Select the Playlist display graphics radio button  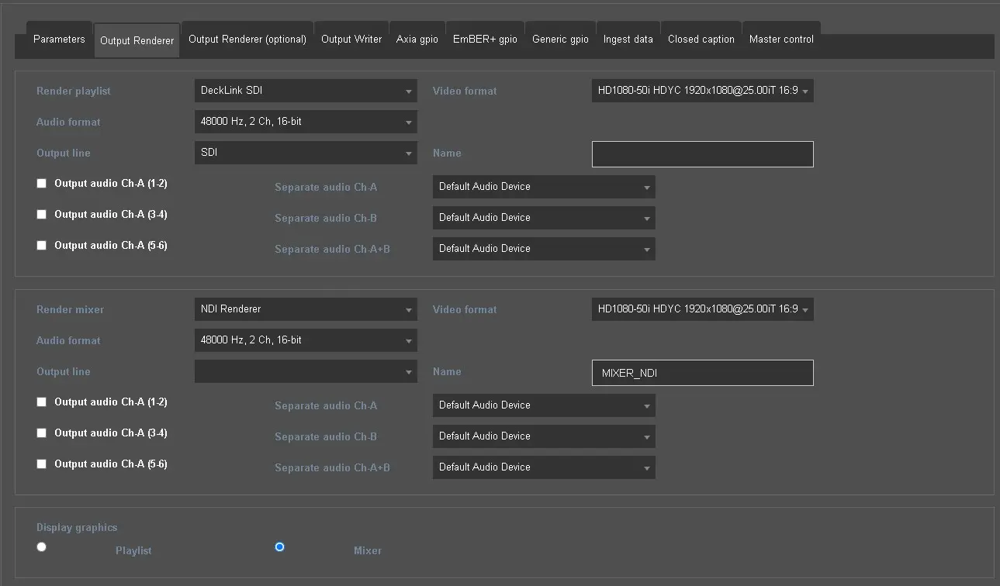point(42,546)
